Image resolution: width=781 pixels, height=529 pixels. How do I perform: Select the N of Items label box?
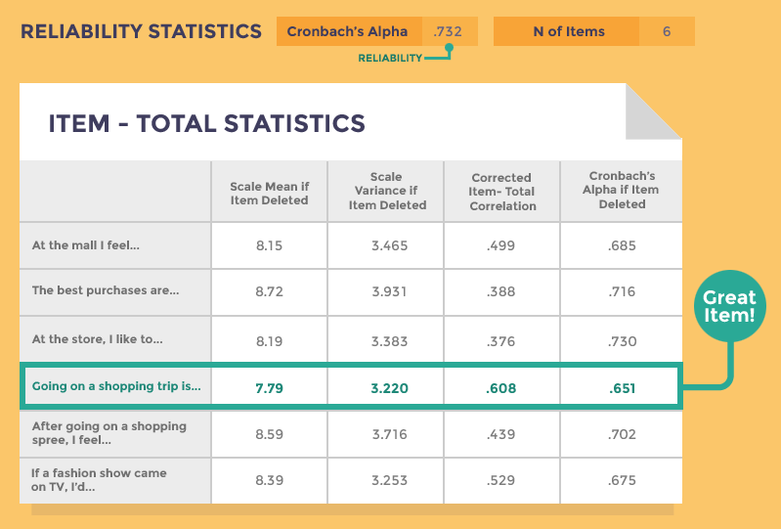point(566,31)
